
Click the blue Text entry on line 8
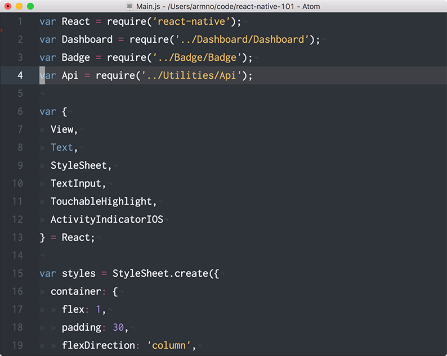62,147
